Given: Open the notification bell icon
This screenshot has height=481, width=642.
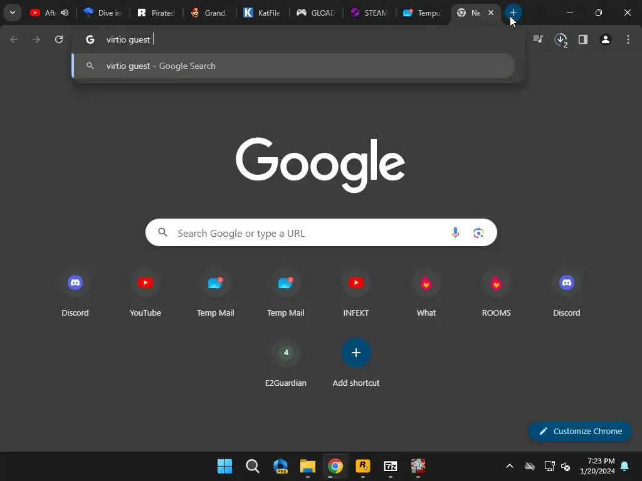Looking at the screenshot, I should [x=625, y=466].
